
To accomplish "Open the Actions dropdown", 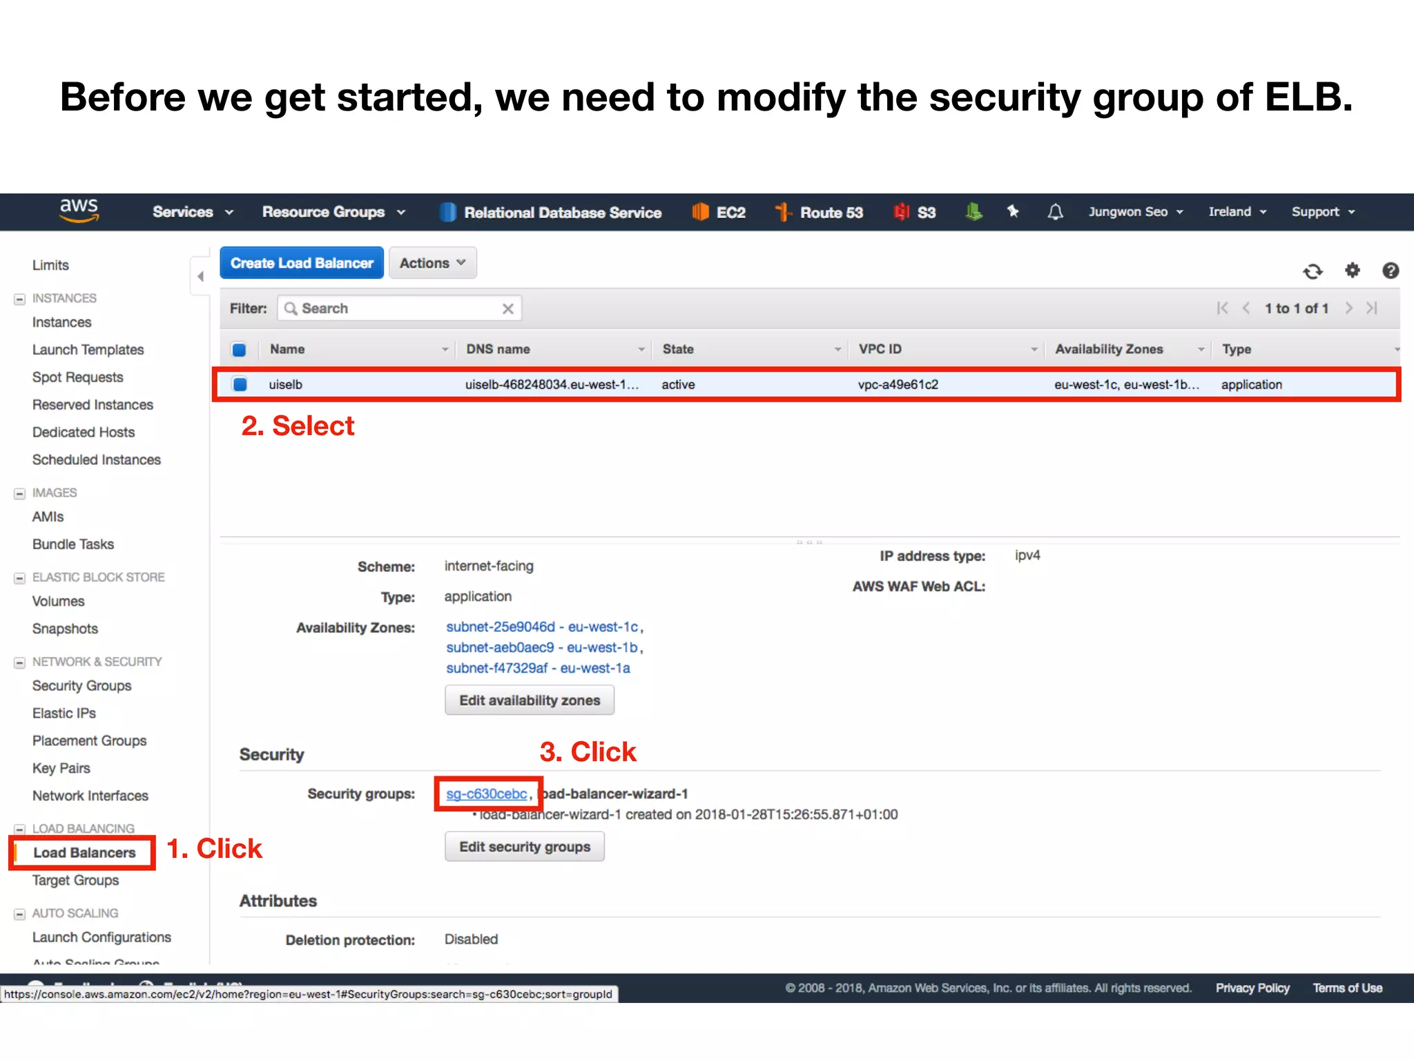I will pos(432,263).
